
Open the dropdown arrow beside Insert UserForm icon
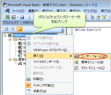[x=18, y=17]
